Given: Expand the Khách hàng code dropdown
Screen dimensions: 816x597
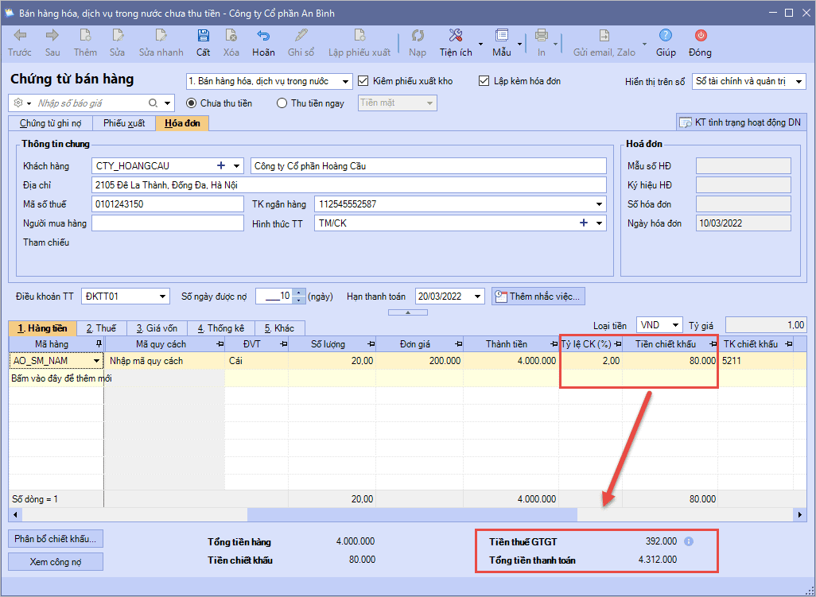Looking at the screenshot, I should point(237,166).
